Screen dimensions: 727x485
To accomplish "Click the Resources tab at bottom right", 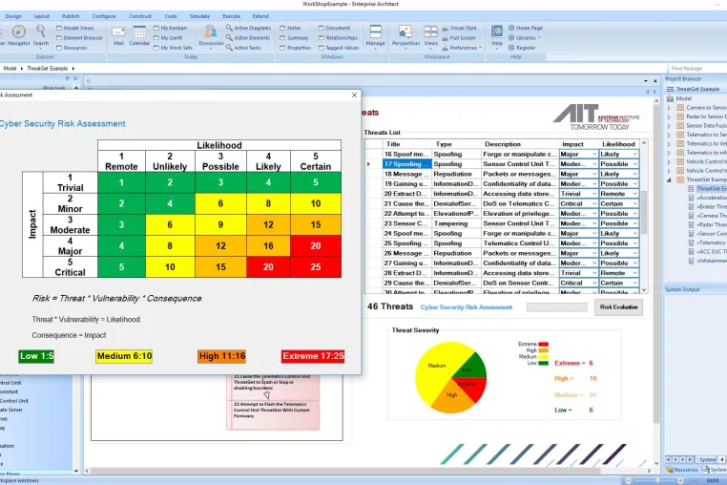I will 682,470.
